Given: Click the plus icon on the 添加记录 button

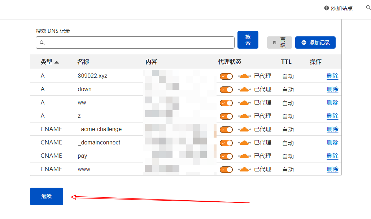Looking at the screenshot, I should [x=303, y=42].
